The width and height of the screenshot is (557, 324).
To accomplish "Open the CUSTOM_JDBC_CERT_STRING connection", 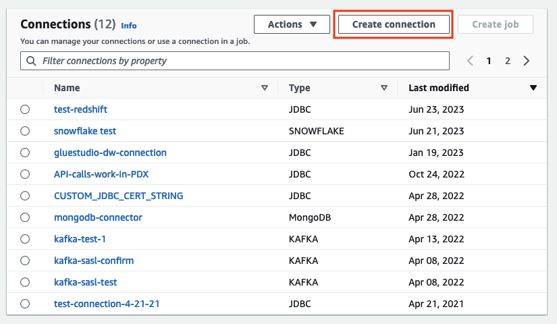I will pos(118,196).
